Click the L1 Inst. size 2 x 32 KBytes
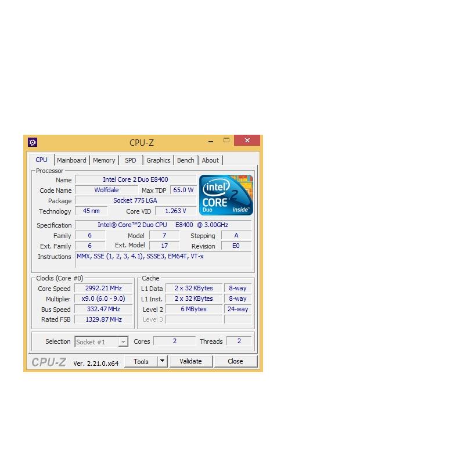Image resolution: width=475 pixels, height=475 pixels. tap(194, 298)
